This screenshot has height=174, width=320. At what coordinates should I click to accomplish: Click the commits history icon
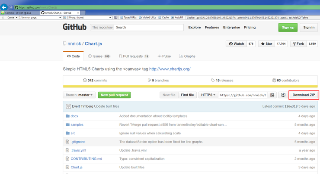[x=85, y=80]
